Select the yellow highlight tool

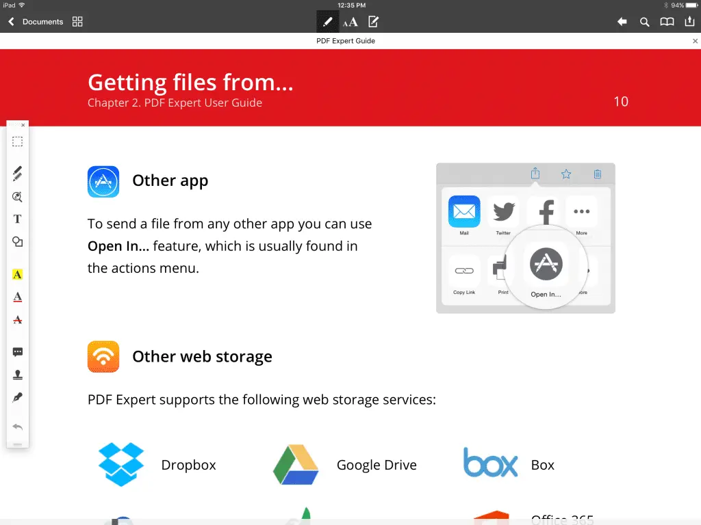coord(18,275)
